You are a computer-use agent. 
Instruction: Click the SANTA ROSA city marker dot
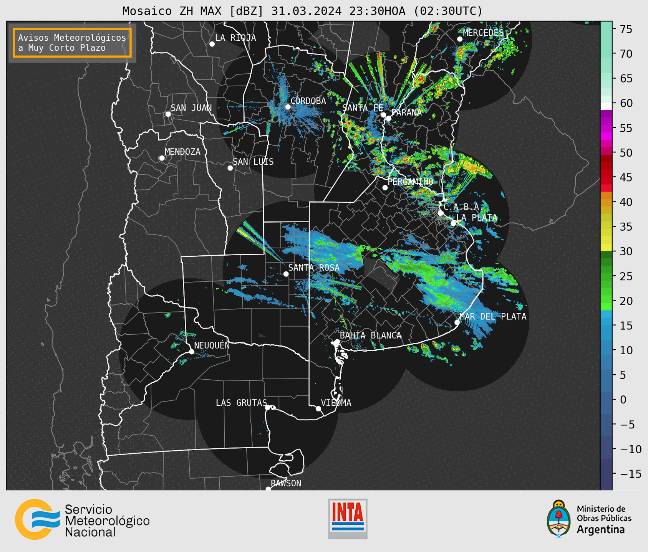(x=286, y=274)
